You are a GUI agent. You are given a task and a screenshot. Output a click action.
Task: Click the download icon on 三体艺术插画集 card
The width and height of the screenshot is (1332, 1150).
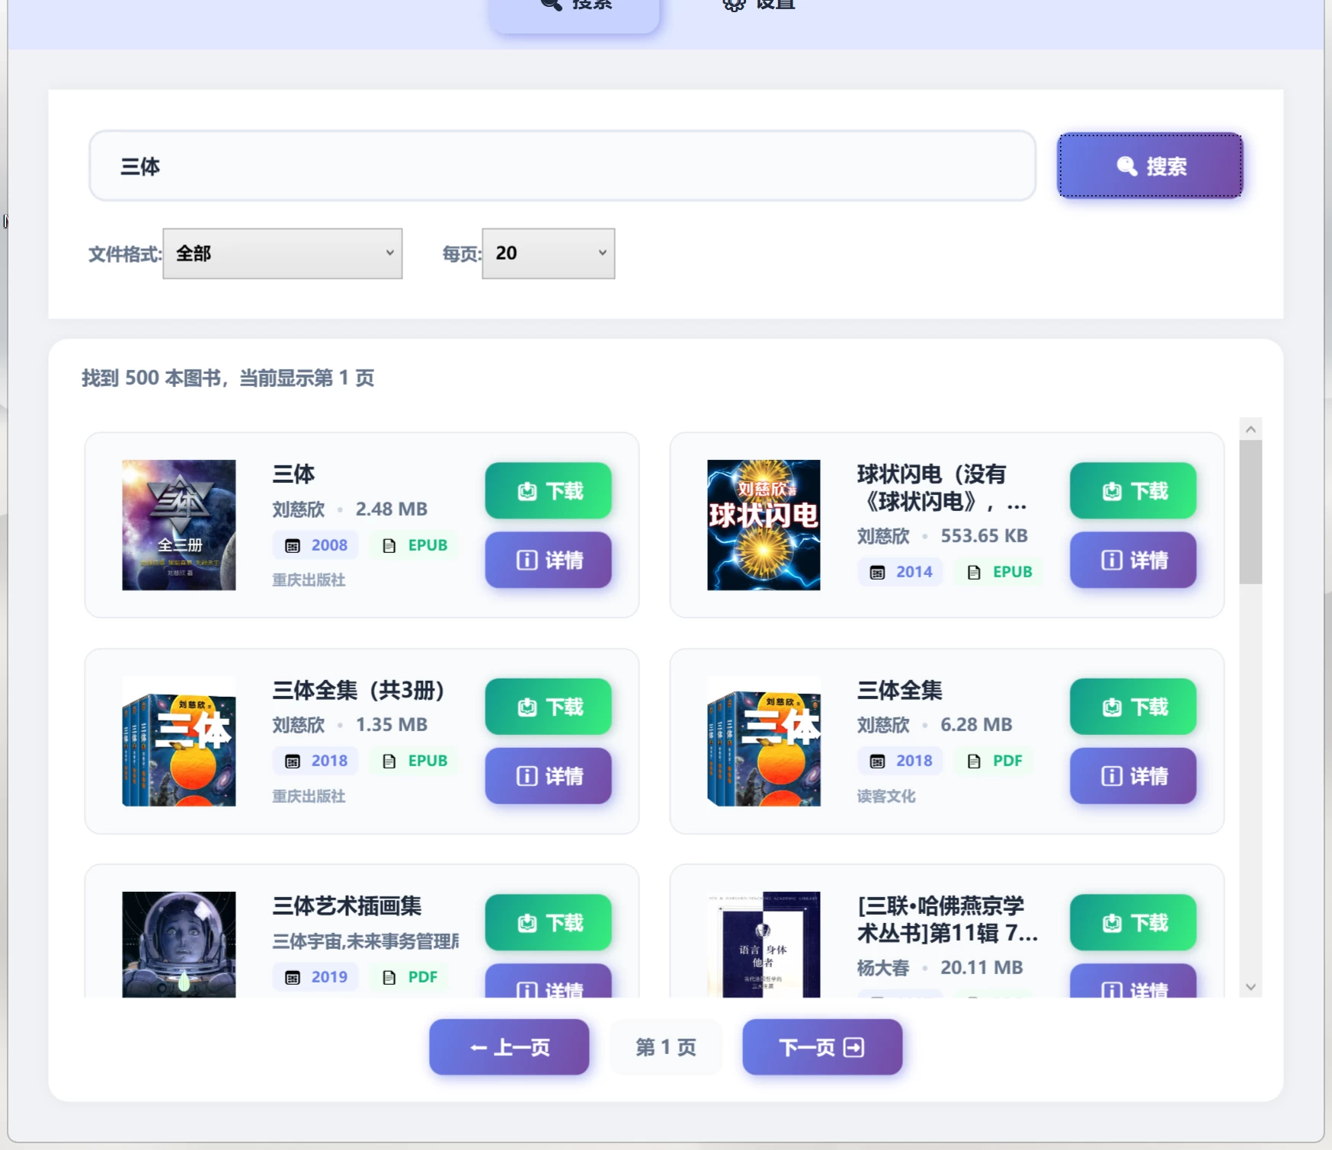pos(528,923)
